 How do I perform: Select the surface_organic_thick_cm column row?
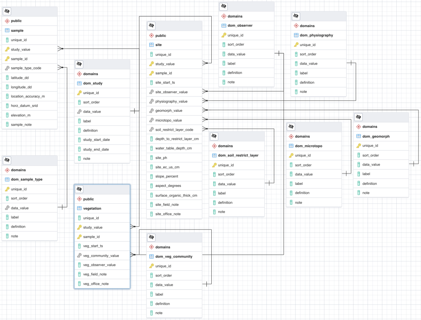click(x=176, y=195)
